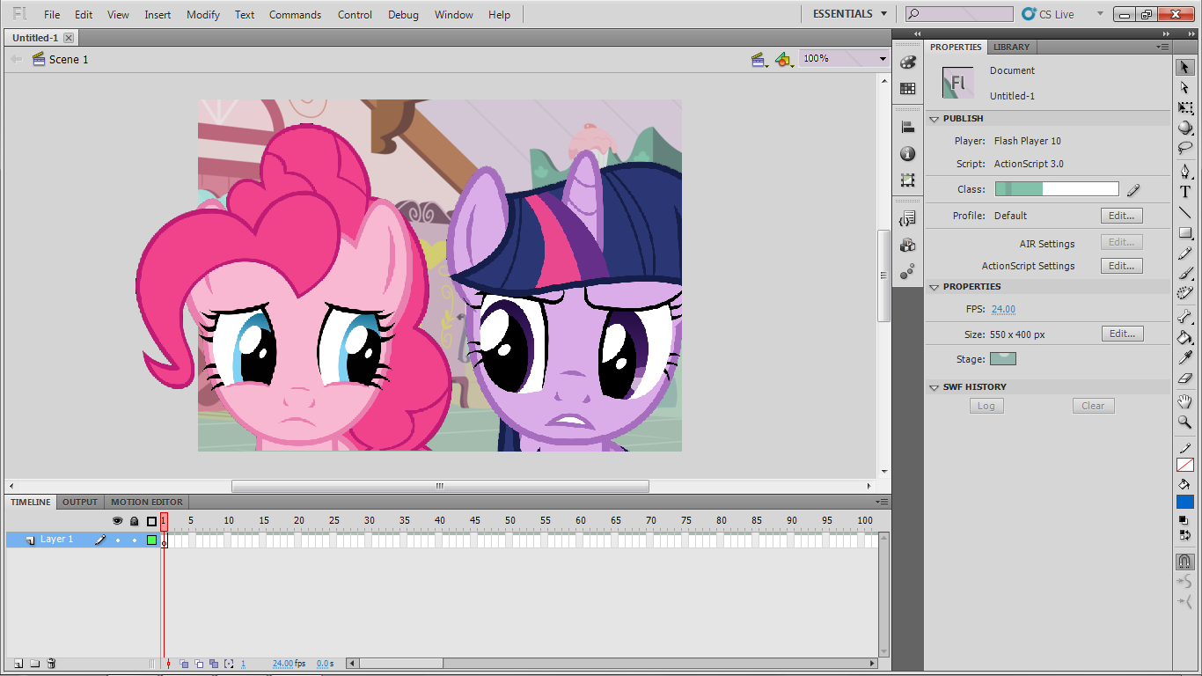The width and height of the screenshot is (1202, 676).
Task: Toggle Onion Skin in timeline
Action: 184,664
